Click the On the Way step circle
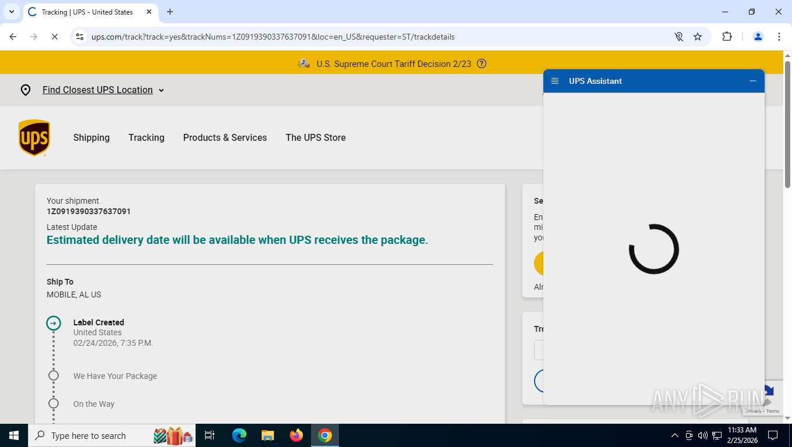 tap(54, 403)
